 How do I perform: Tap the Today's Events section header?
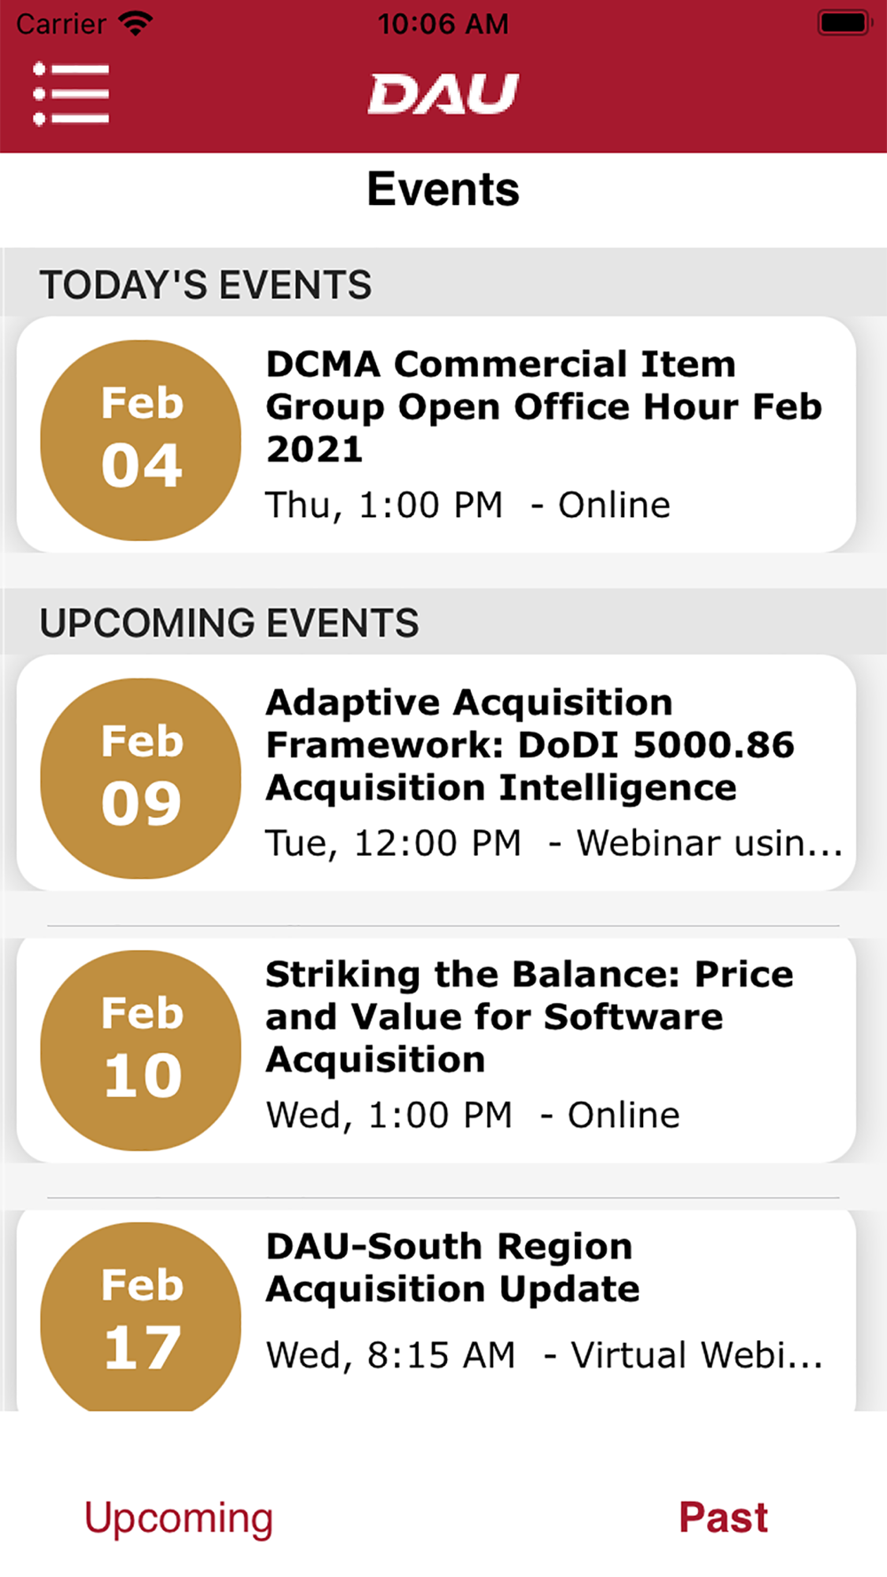[206, 285]
